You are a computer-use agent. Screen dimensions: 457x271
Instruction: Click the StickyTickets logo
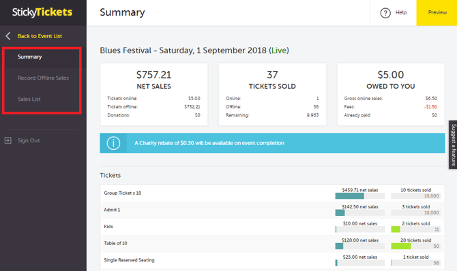42,12
